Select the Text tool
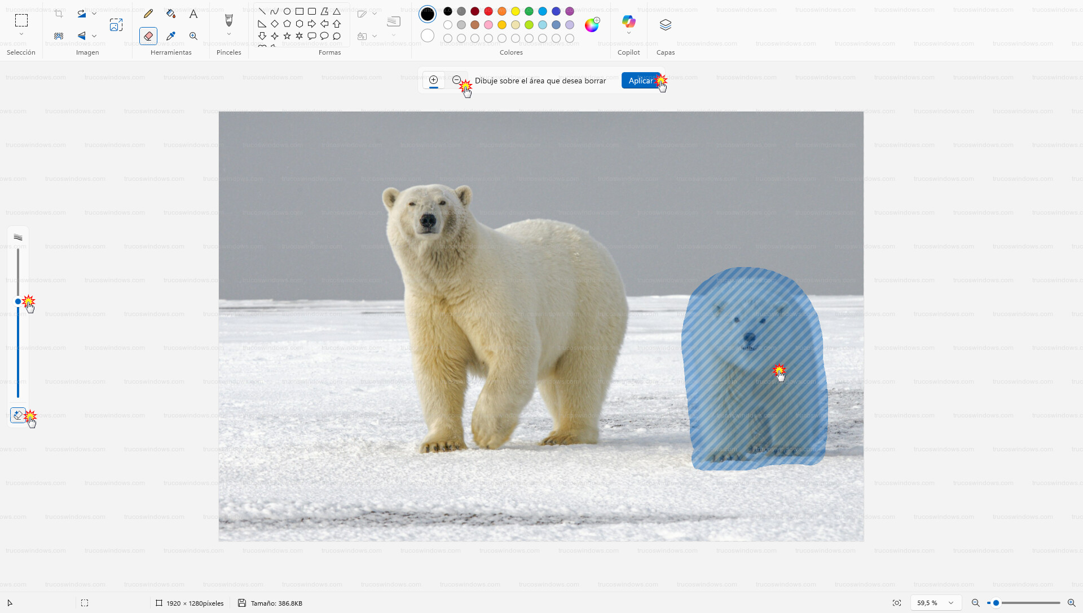The height and width of the screenshot is (613, 1083). pyautogui.click(x=193, y=14)
